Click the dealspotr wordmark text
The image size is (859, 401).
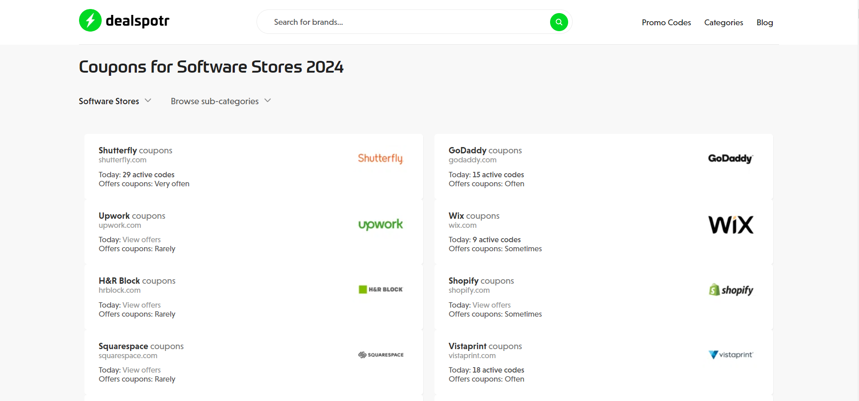point(137,21)
